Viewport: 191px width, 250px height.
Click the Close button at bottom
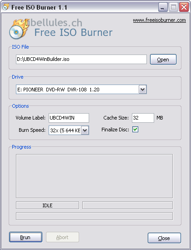(x=164, y=238)
